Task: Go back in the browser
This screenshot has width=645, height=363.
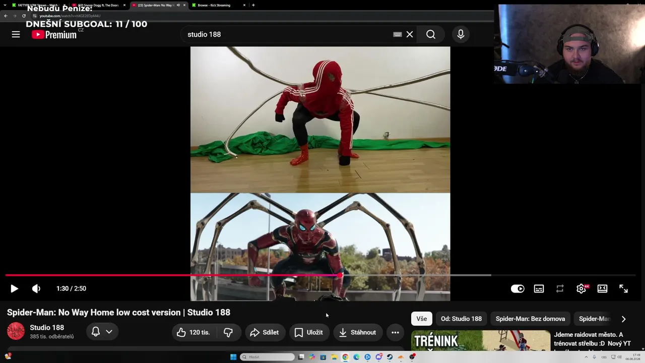Action: click(6, 16)
